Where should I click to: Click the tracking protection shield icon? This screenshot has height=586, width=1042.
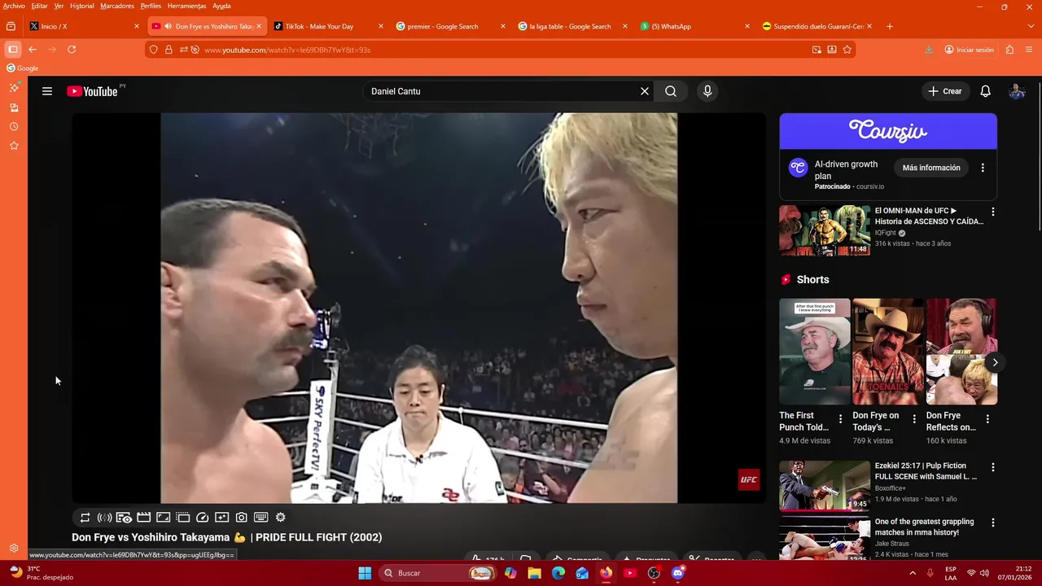tap(153, 50)
